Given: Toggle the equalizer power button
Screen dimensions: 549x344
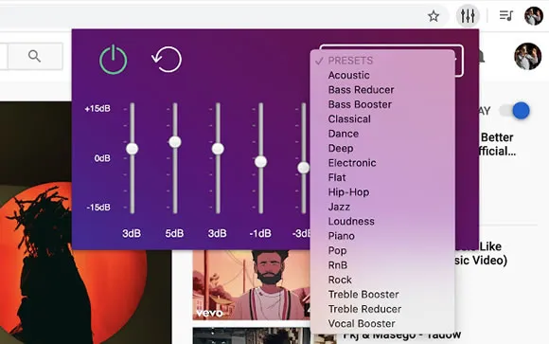Looking at the screenshot, I should pos(113,60).
